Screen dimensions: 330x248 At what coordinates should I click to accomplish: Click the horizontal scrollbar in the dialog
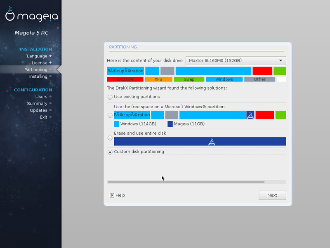(186, 182)
